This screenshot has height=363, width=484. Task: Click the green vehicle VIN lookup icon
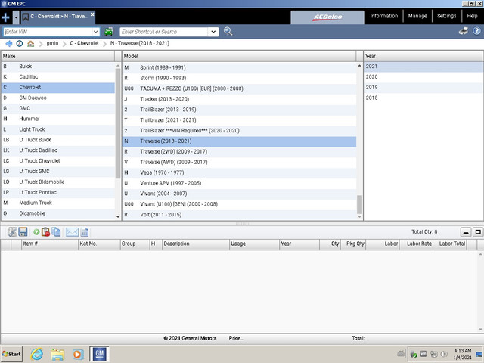pos(109,32)
